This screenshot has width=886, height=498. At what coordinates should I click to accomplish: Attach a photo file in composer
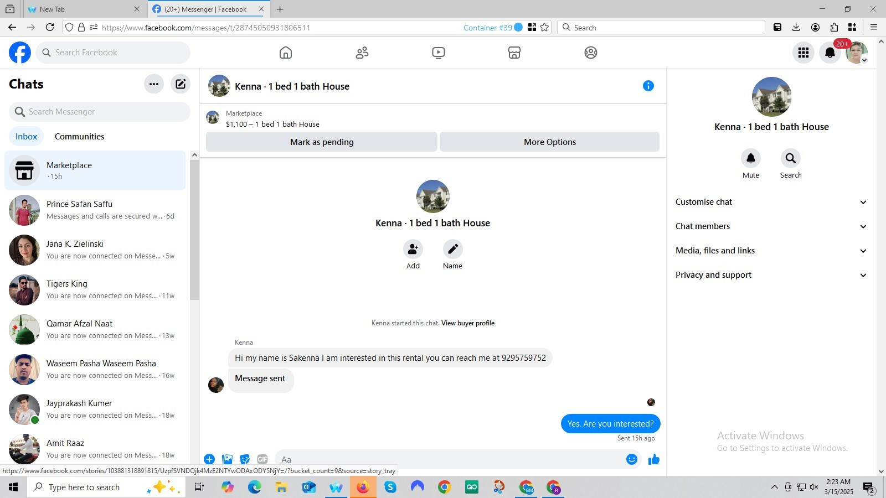tap(227, 459)
